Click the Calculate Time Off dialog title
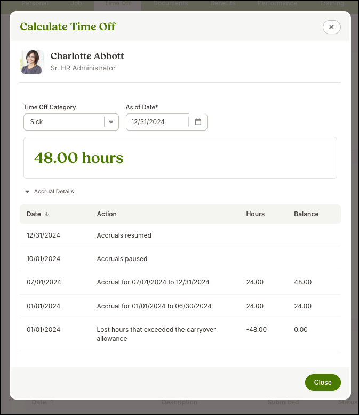 pyautogui.click(x=68, y=27)
